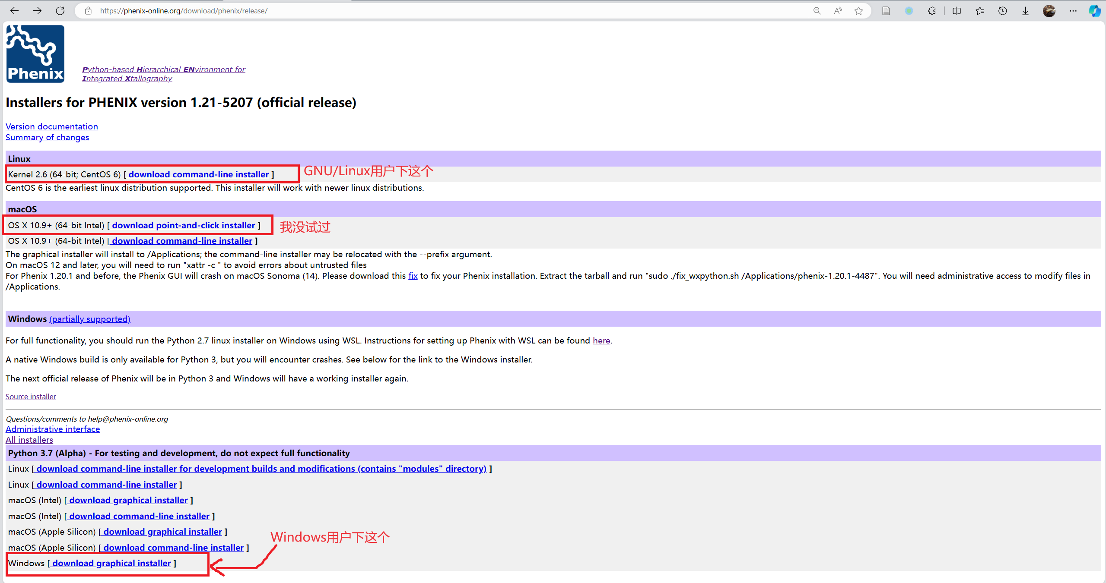Open the zoom magnifier in address bar
The height and width of the screenshot is (583, 1106).
(817, 11)
